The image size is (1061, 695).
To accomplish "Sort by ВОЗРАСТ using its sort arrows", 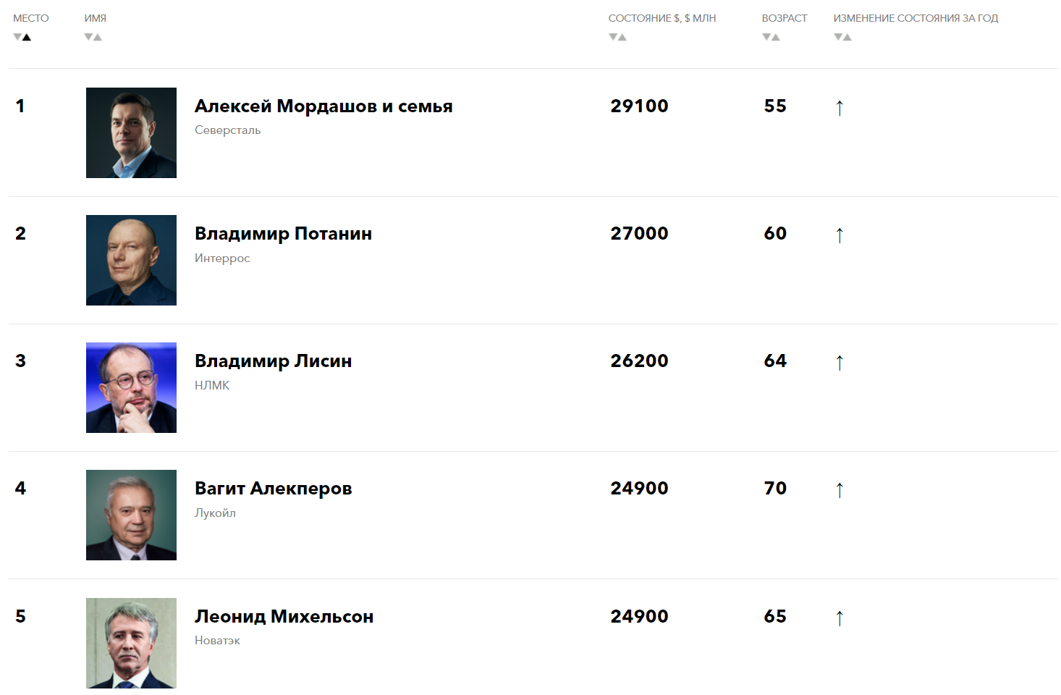I will point(771,37).
